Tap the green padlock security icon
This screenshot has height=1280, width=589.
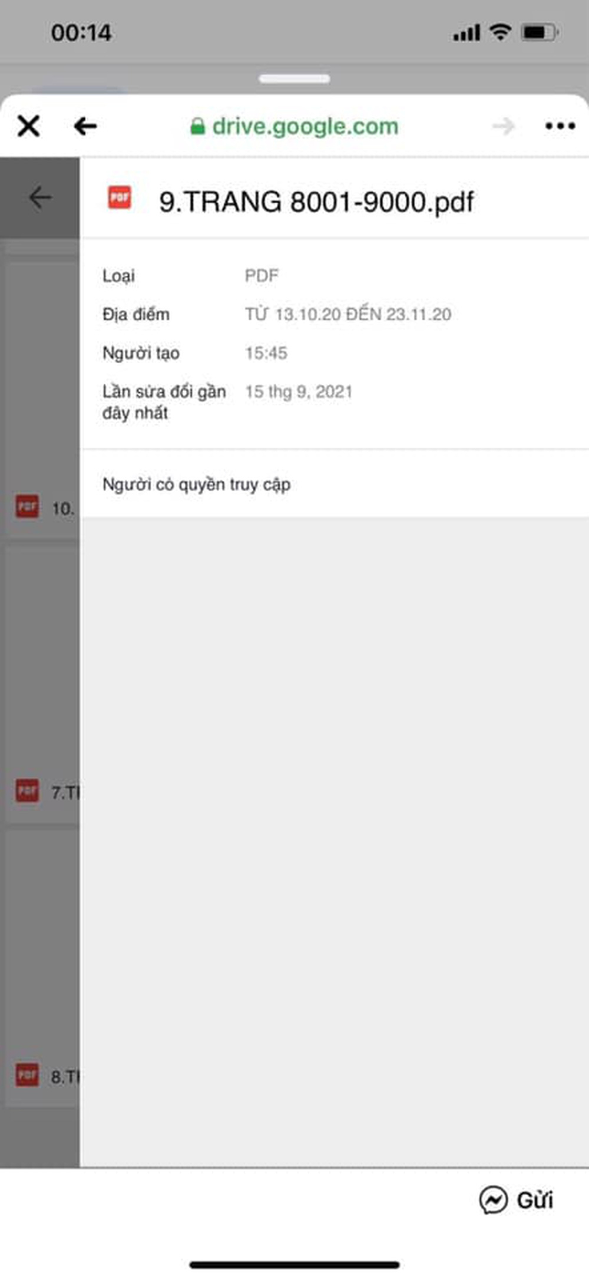[x=197, y=126]
